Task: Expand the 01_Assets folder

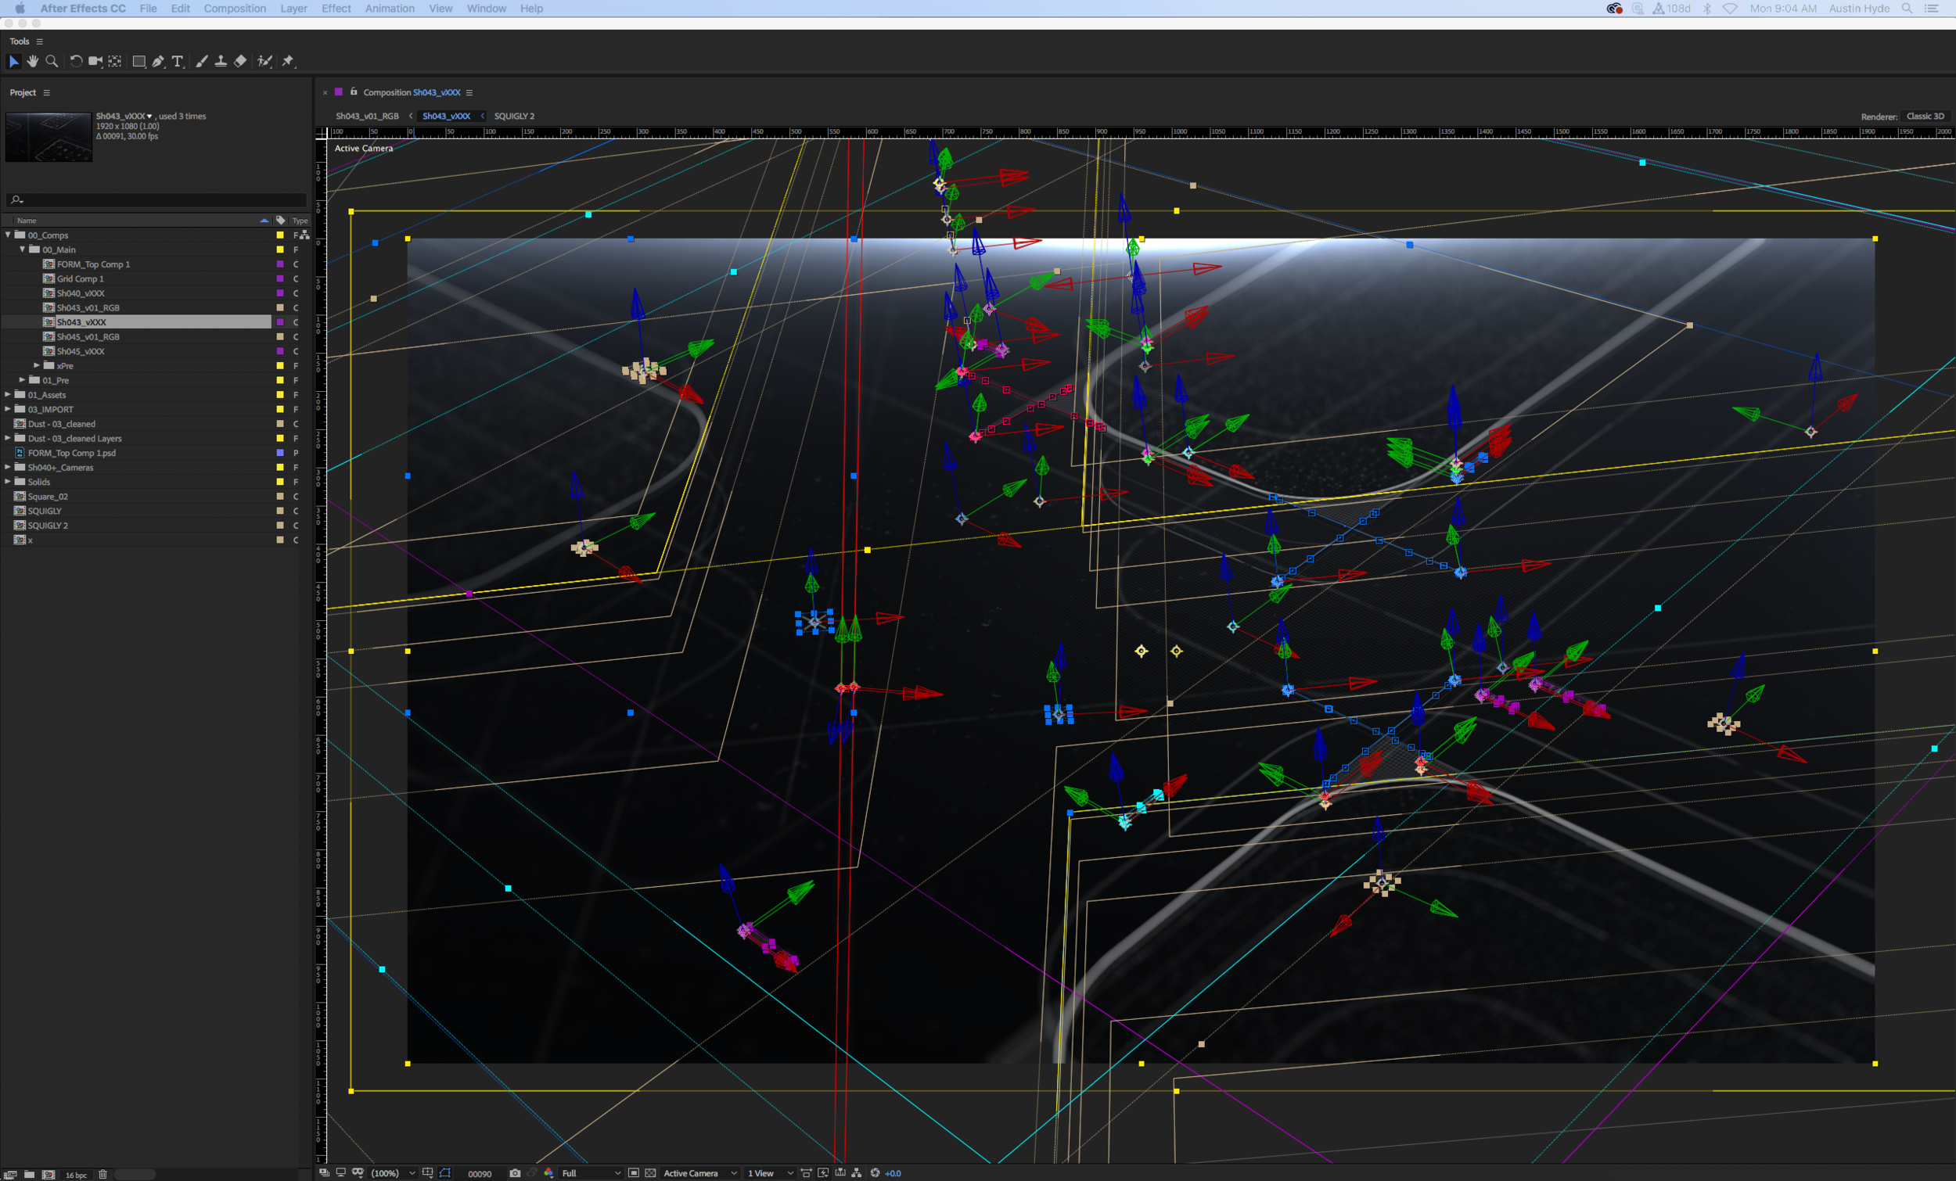Action: (8, 394)
